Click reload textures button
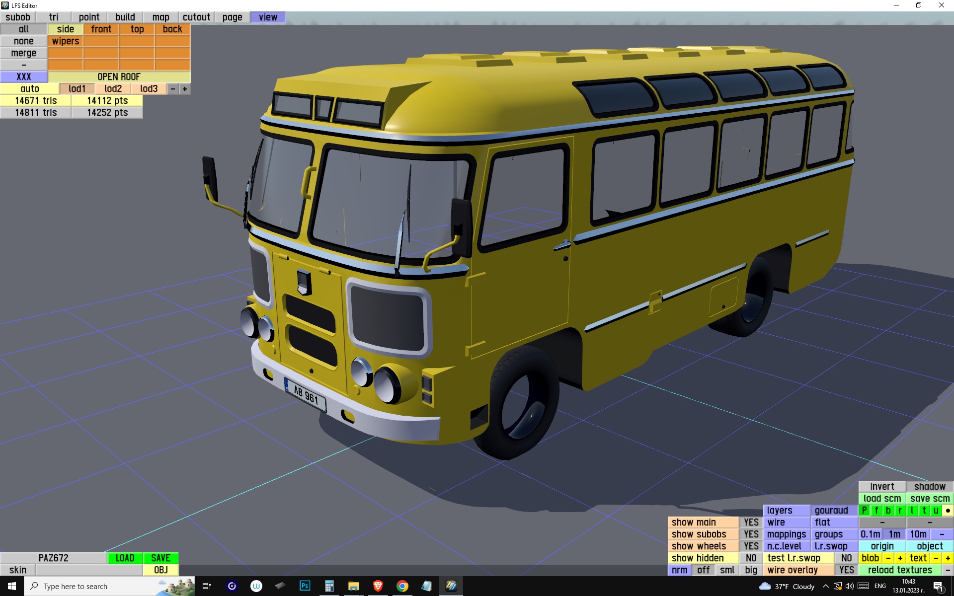 900,570
